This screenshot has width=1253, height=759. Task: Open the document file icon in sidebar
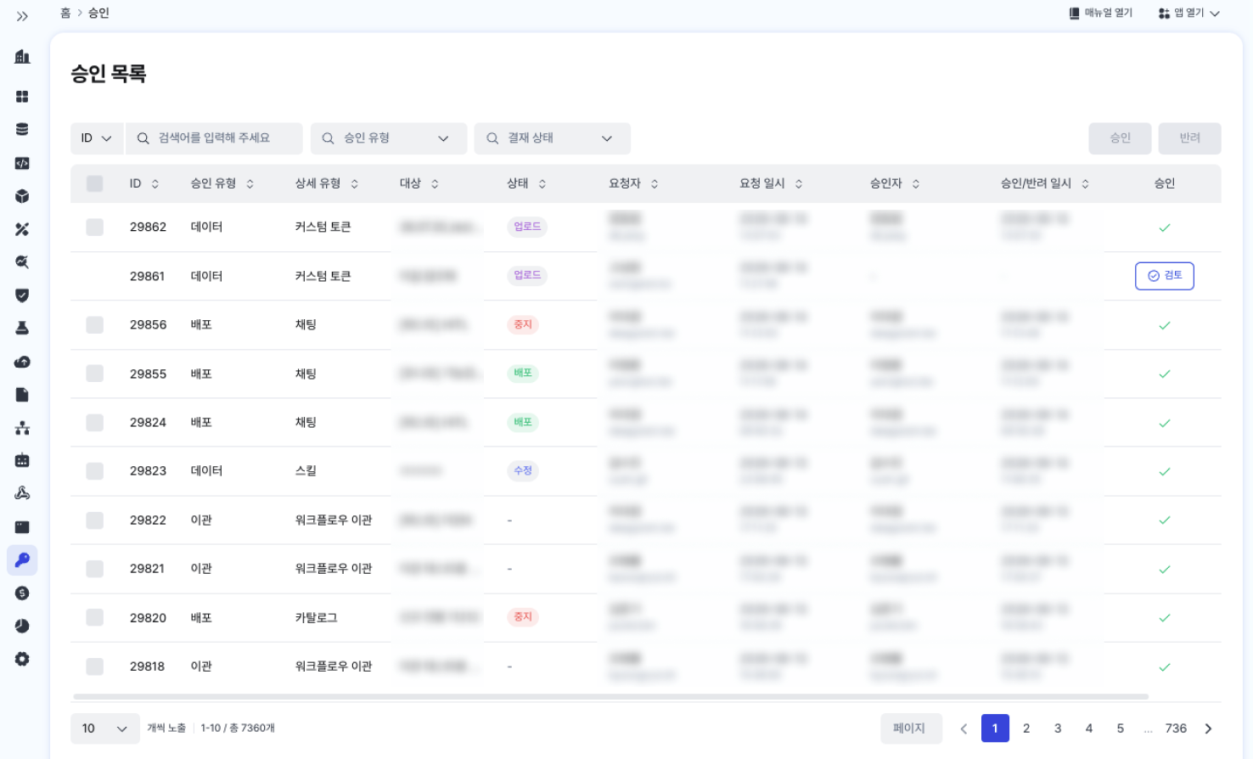click(x=22, y=395)
